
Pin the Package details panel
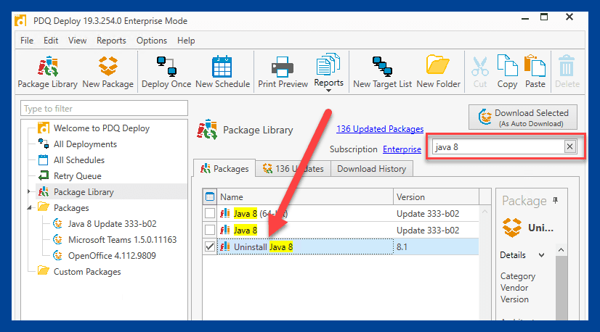(x=555, y=200)
